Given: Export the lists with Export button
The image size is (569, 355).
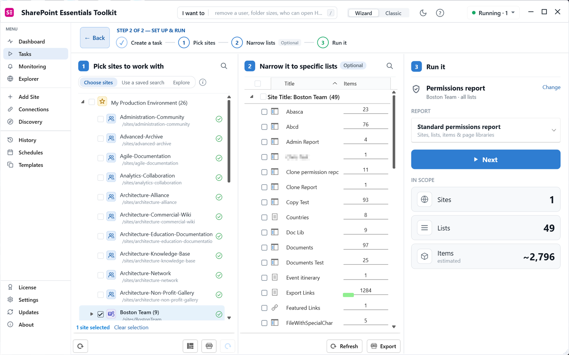Looking at the screenshot, I should pyautogui.click(x=384, y=346).
